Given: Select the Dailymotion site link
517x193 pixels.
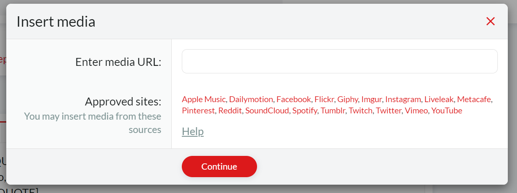Looking at the screenshot, I should point(251,99).
